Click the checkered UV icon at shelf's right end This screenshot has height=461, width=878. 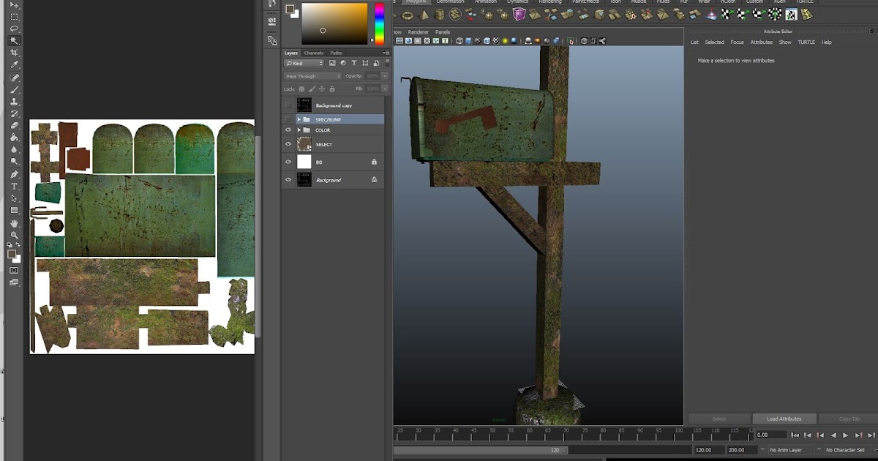click(x=791, y=14)
